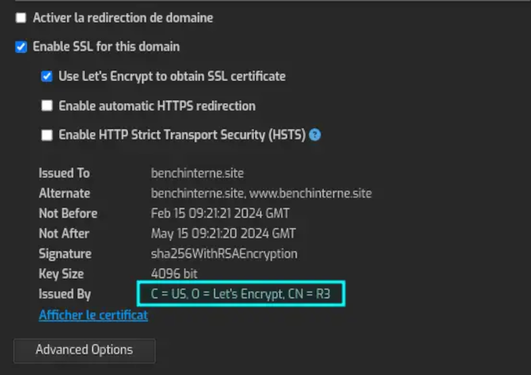The width and height of the screenshot is (531, 375).
Task: Click the May 15 Not After date
Action: click(x=223, y=233)
